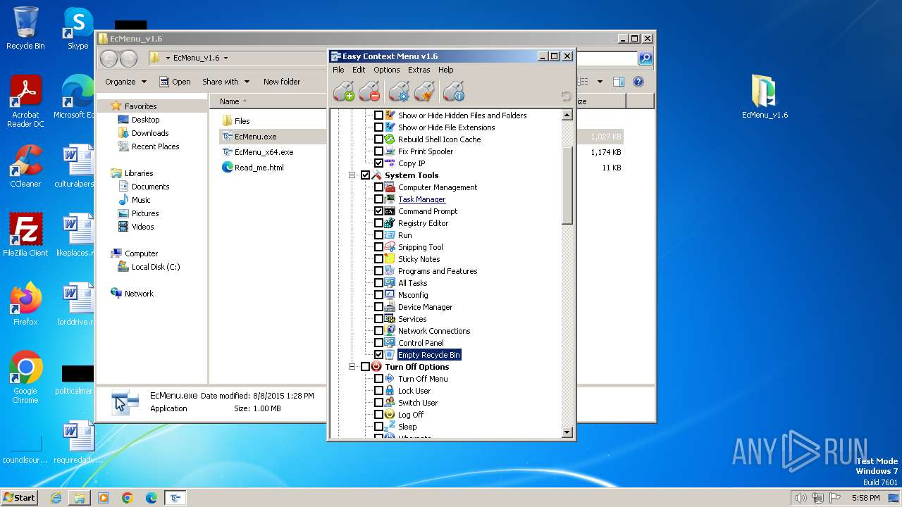Click the Explorer help question mark icon
The height and width of the screenshot is (507, 902).
(638, 82)
